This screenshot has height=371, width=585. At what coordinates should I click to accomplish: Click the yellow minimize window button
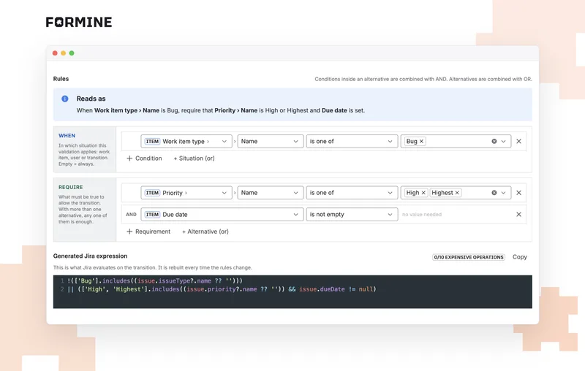point(64,53)
